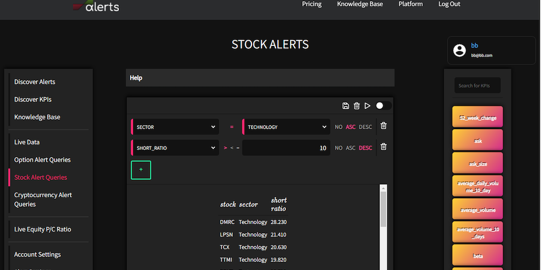Select the average_volume KPI button
The width and height of the screenshot is (541, 270).
pos(478,209)
